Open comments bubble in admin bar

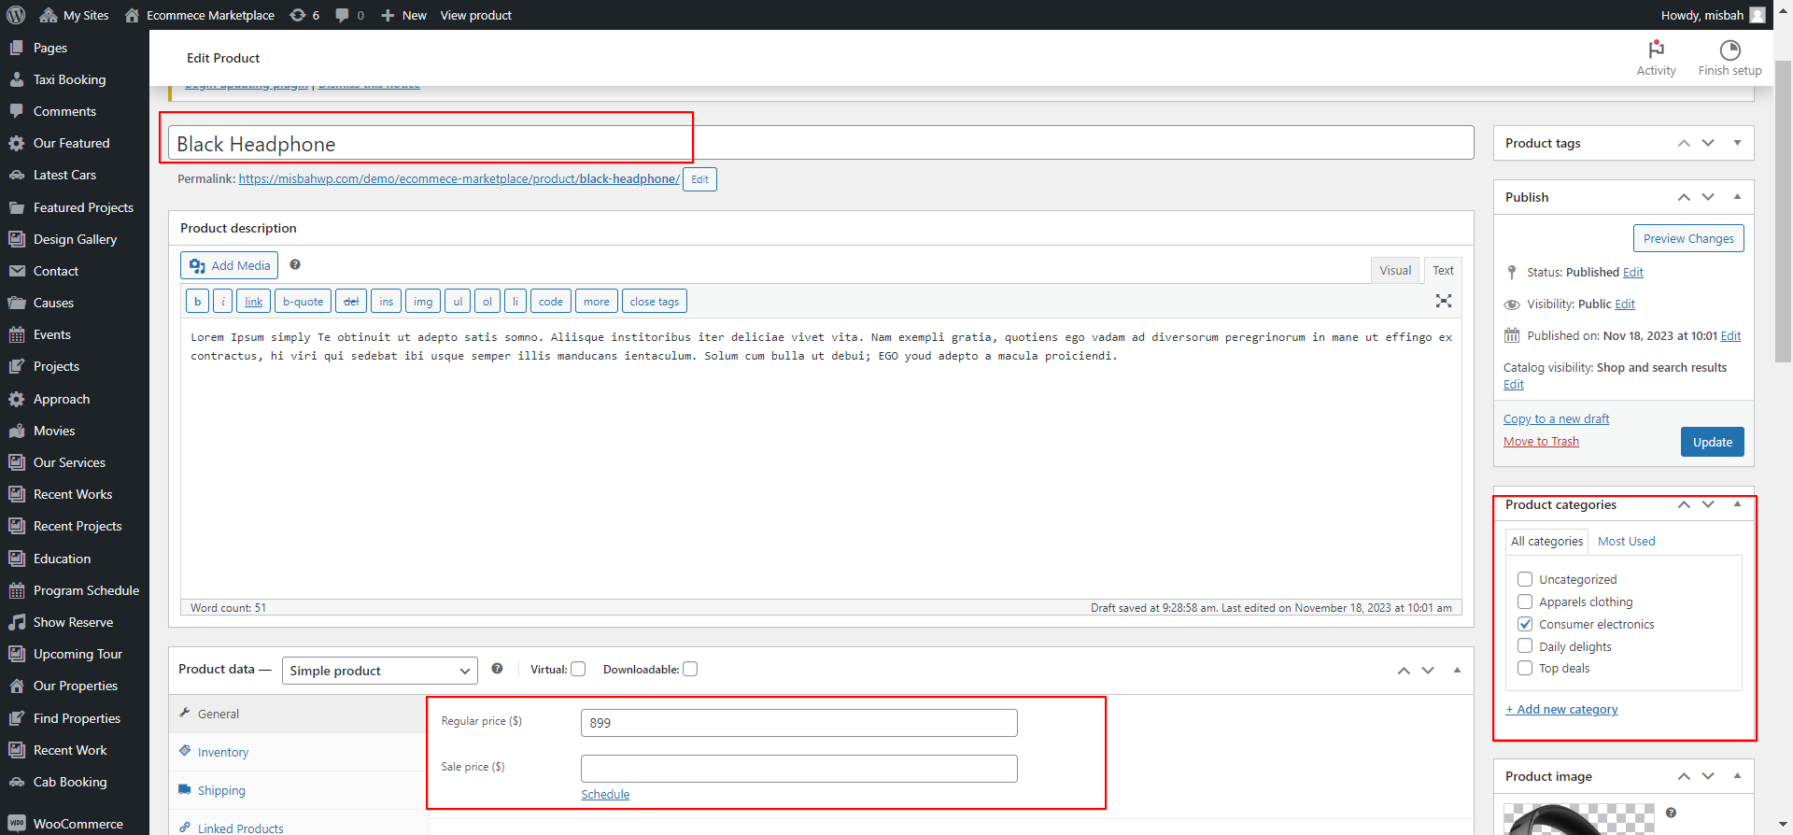click(343, 15)
